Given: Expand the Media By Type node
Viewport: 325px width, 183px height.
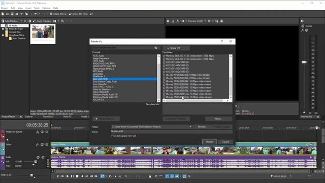Looking at the screenshot, I should coord(3,29).
